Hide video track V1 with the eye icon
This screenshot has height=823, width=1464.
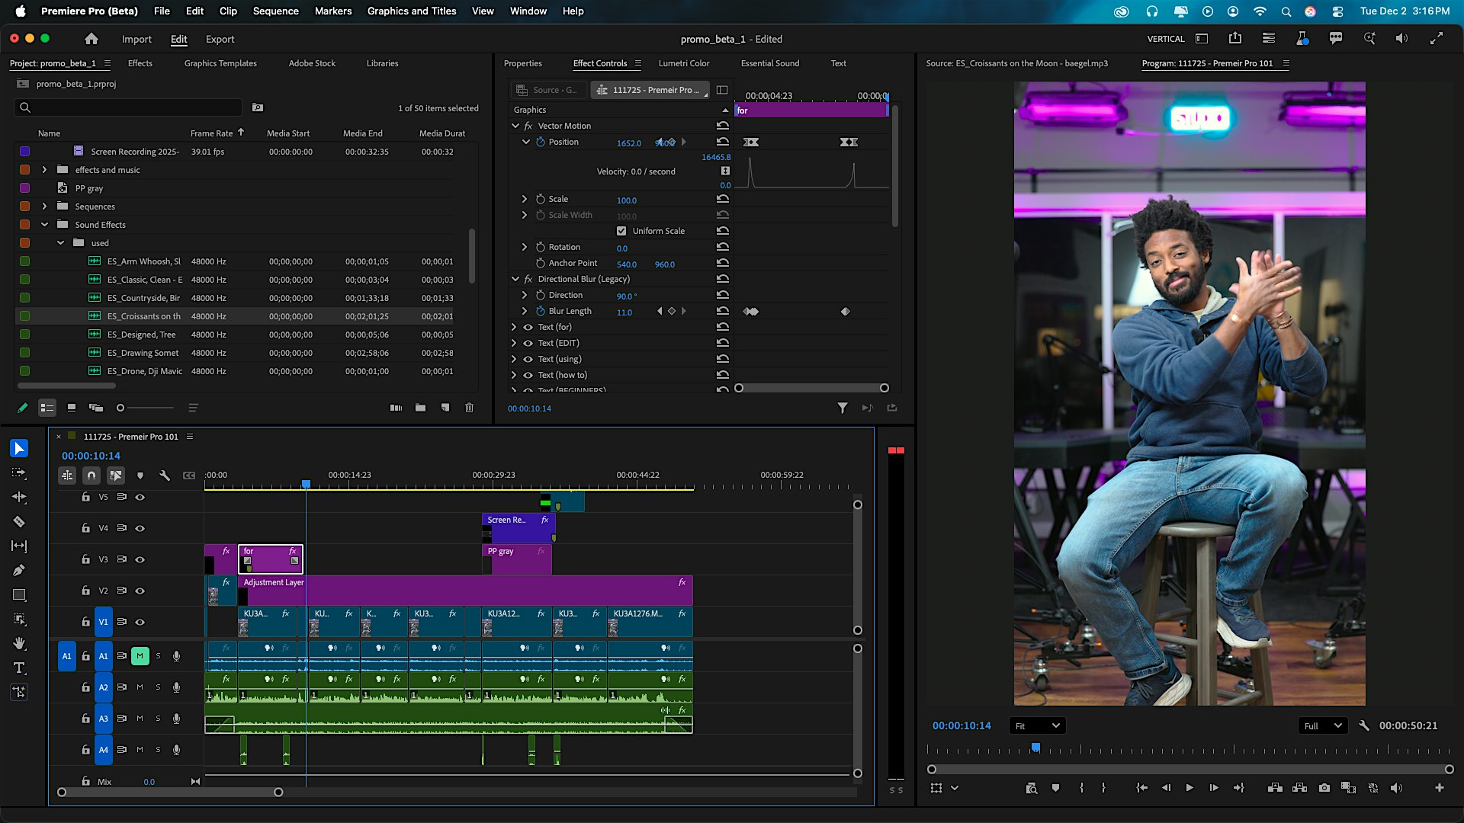[140, 622]
